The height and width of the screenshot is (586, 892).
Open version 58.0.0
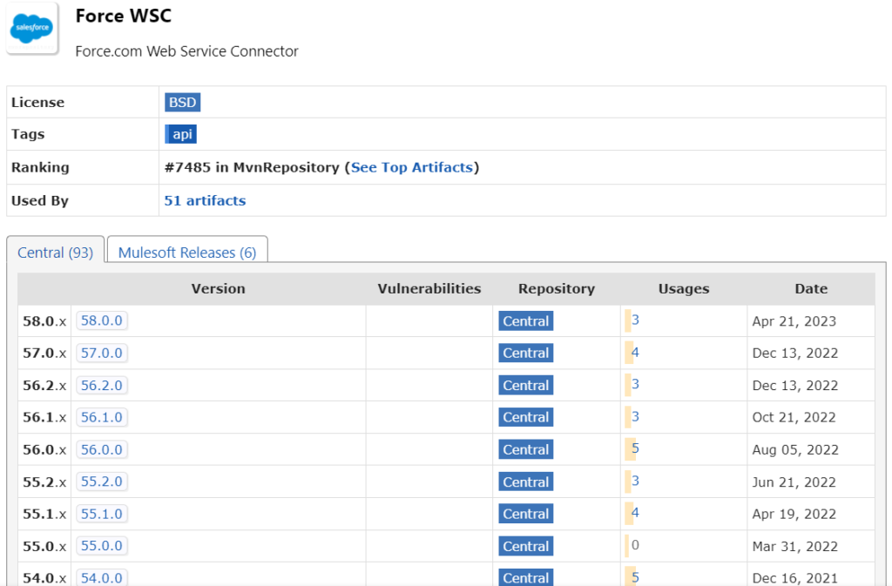[x=102, y=320]
